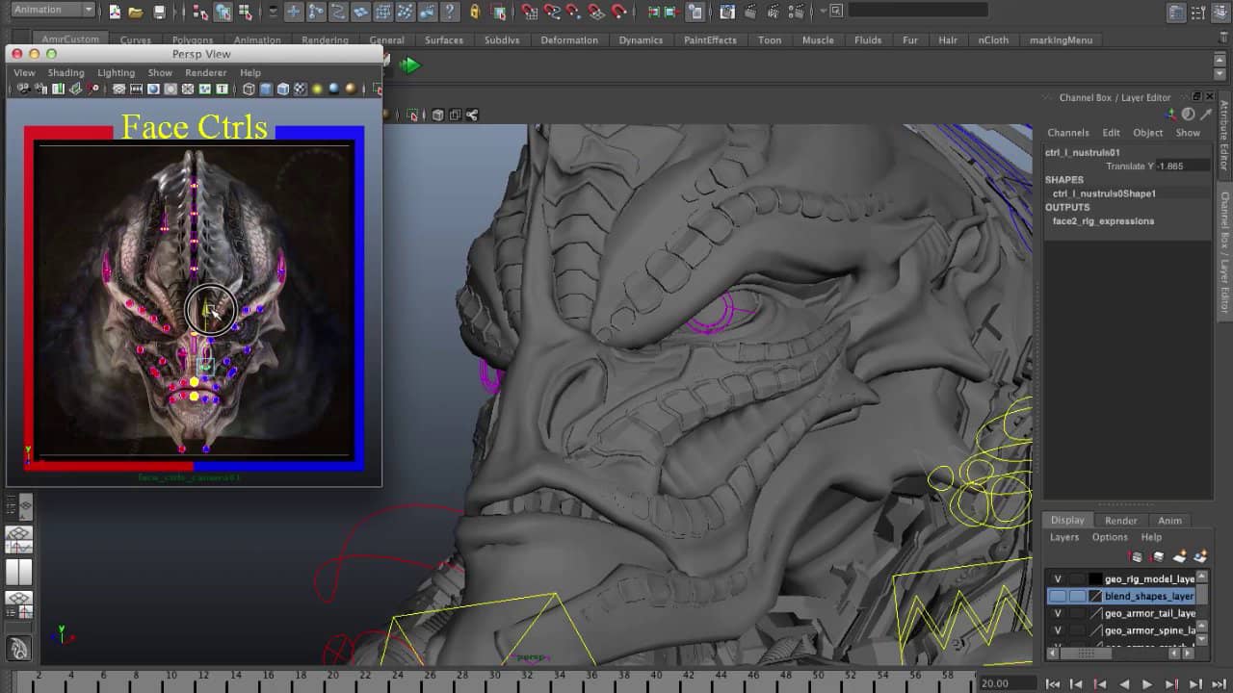Open the Render View clapperboard icon
Image resolution: width=1233 pixels, height=693 pixels.
click(727, 12)
